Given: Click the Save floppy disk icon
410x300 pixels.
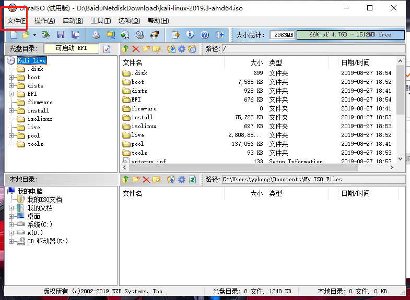Looking at the screenshot, I should point(61,35).
